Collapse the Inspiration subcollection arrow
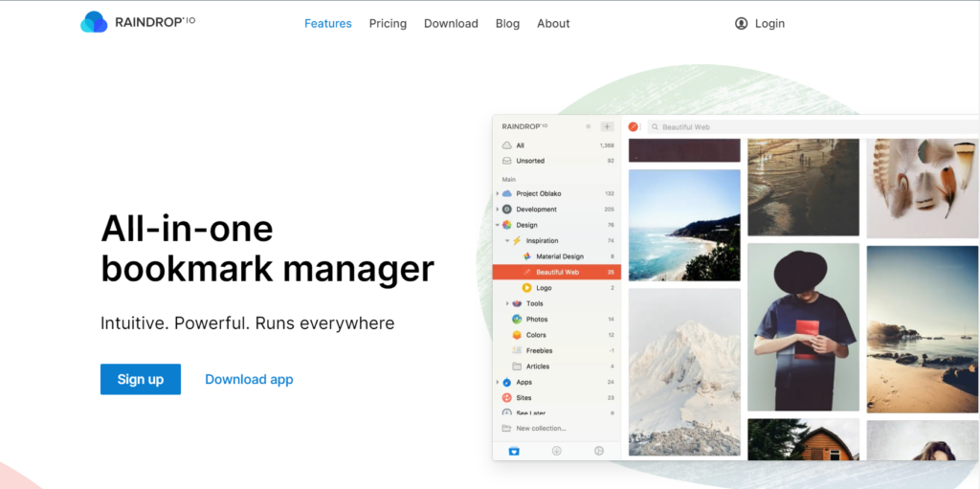The image size is (980, 489). pyautogui.click(x=507, y=241)
